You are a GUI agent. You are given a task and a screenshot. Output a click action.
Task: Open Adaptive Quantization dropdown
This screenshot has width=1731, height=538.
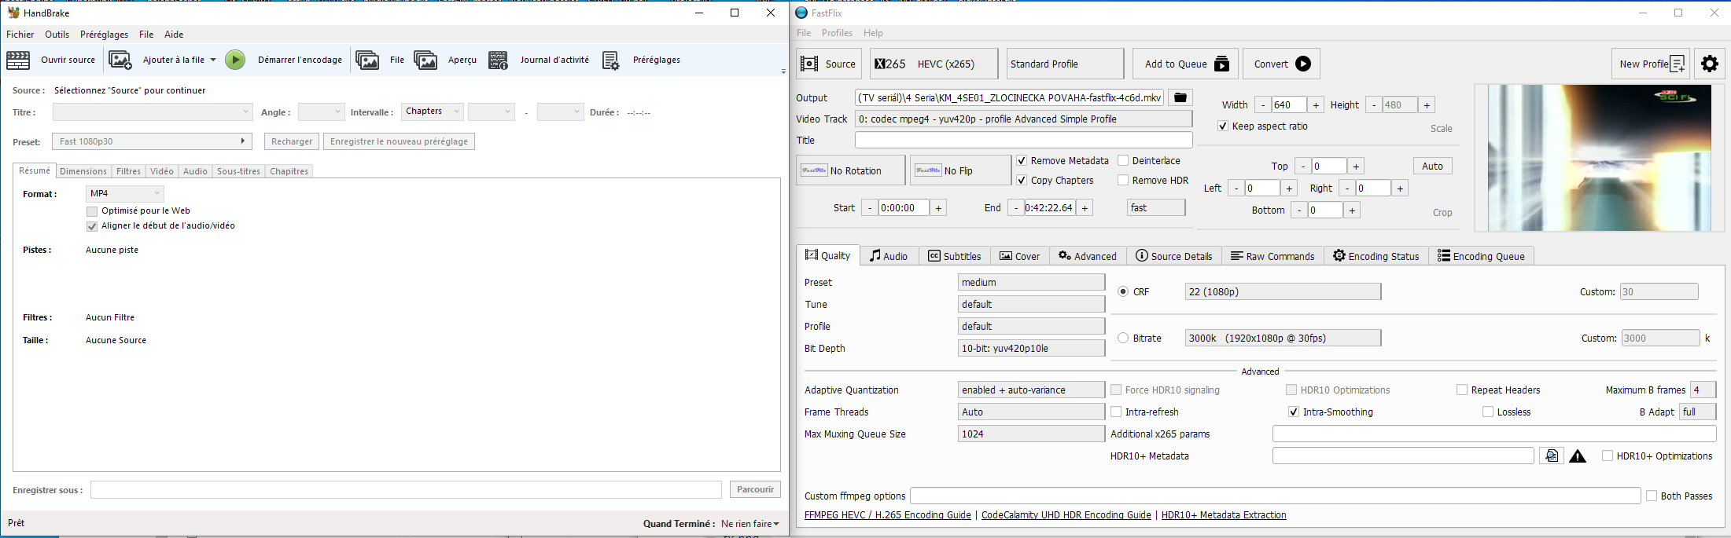1031,390
